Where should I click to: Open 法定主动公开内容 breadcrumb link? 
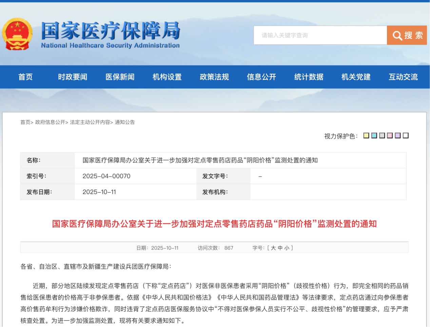pyautogui.click(x=90, y=122)
